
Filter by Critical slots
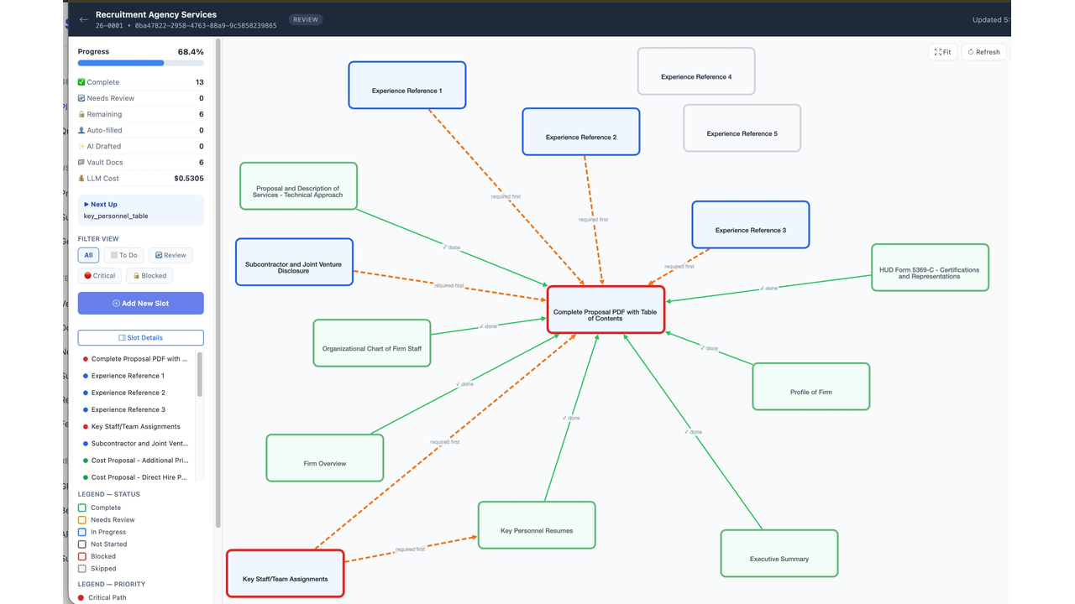point(100,275)
